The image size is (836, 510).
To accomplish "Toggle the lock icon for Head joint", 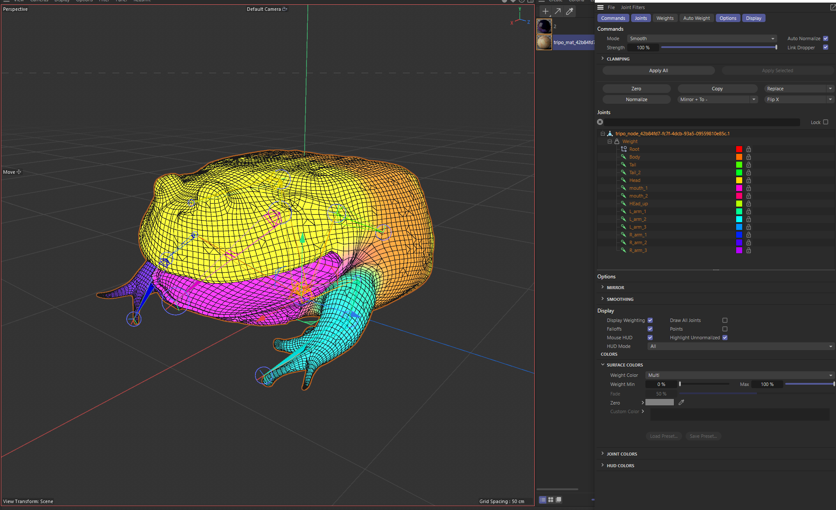I will tap(748, 180).
